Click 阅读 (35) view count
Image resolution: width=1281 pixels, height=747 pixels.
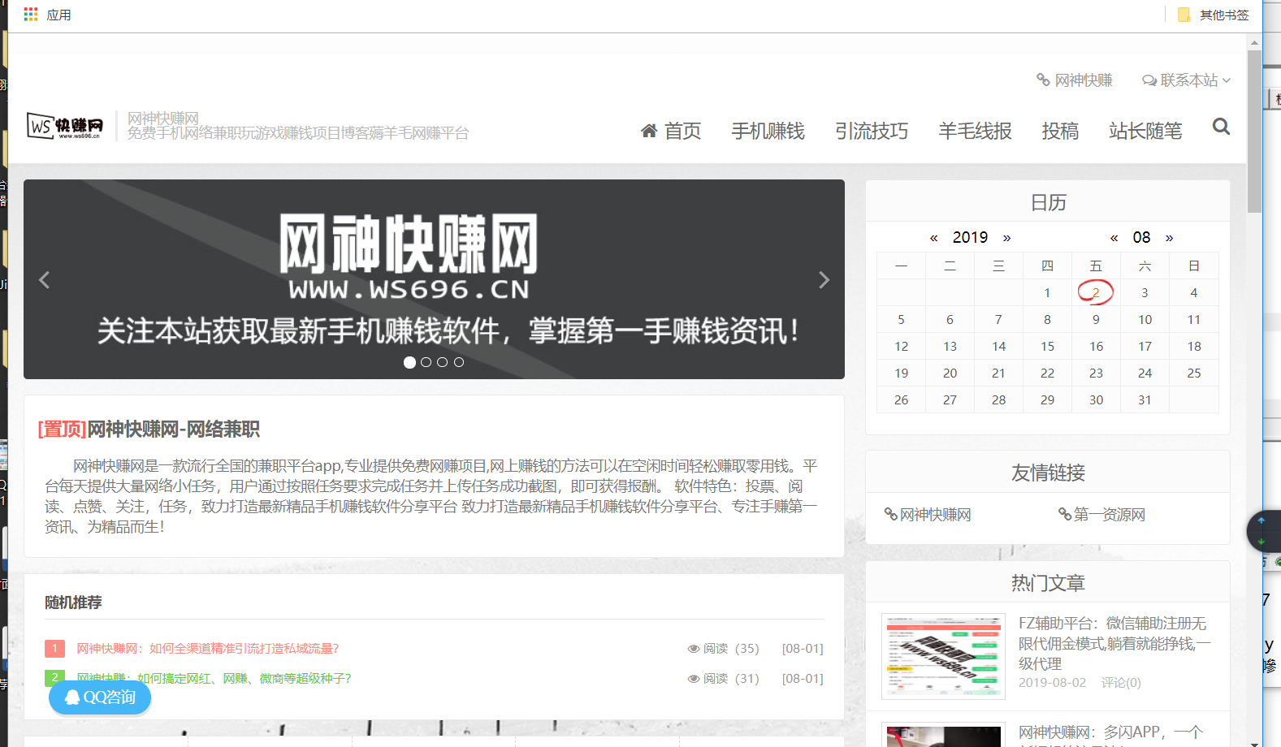(723, 648)
